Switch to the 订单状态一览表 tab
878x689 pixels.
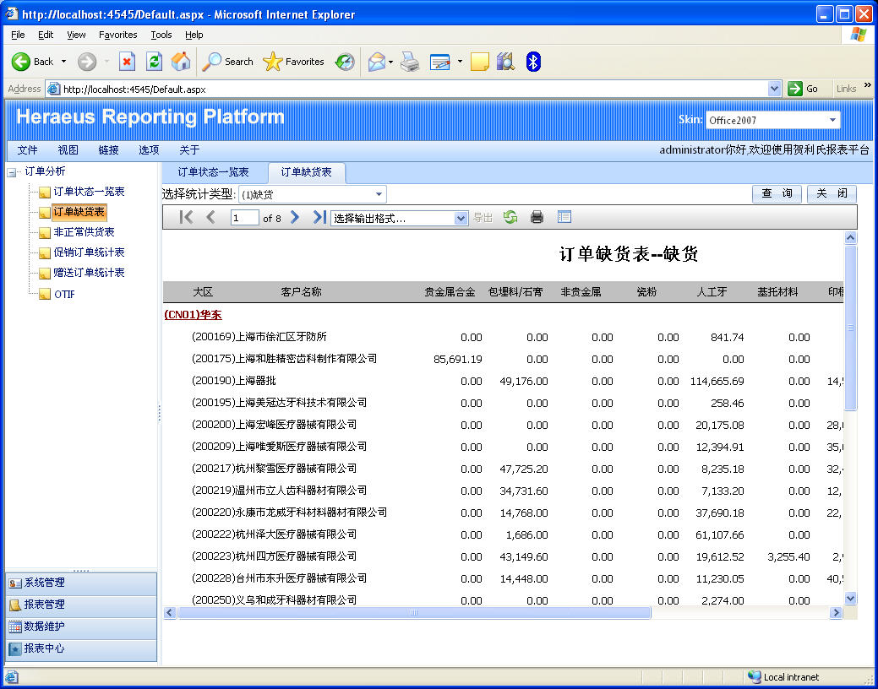[213, 172]
